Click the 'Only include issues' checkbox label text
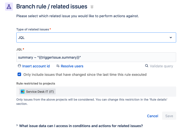Image resolution: width=186 pixels, height=133 pixels. point(85,75)
